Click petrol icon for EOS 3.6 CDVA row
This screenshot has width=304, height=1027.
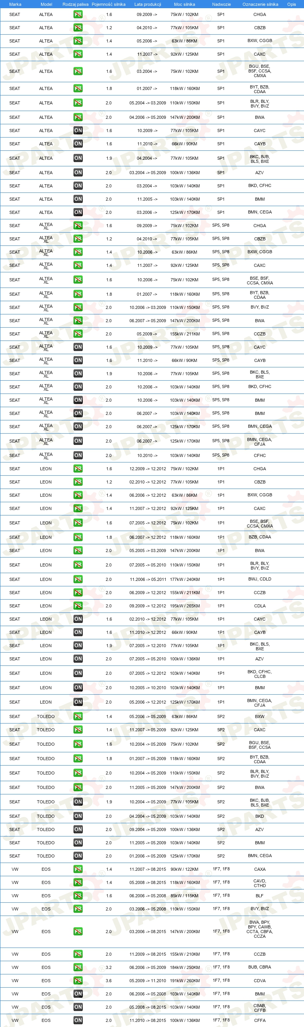click(x=78, y=980)
